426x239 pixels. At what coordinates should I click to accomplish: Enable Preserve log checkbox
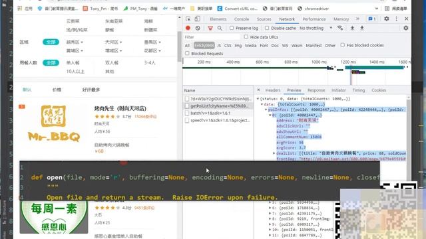coord(232,28)
